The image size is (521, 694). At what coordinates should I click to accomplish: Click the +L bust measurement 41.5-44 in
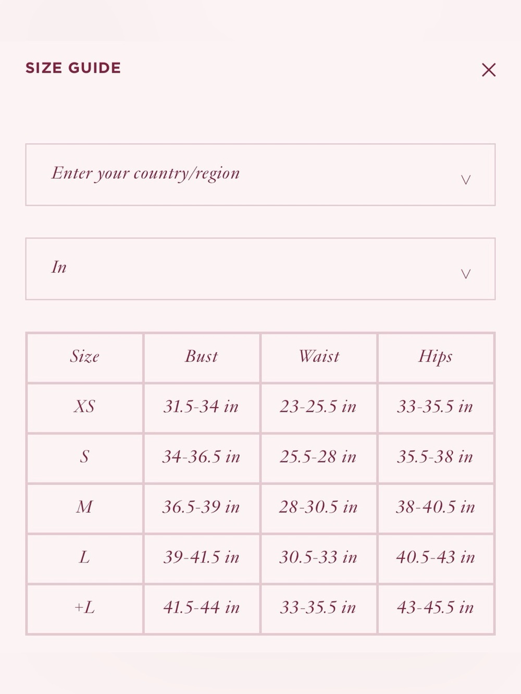pos(201,608)
